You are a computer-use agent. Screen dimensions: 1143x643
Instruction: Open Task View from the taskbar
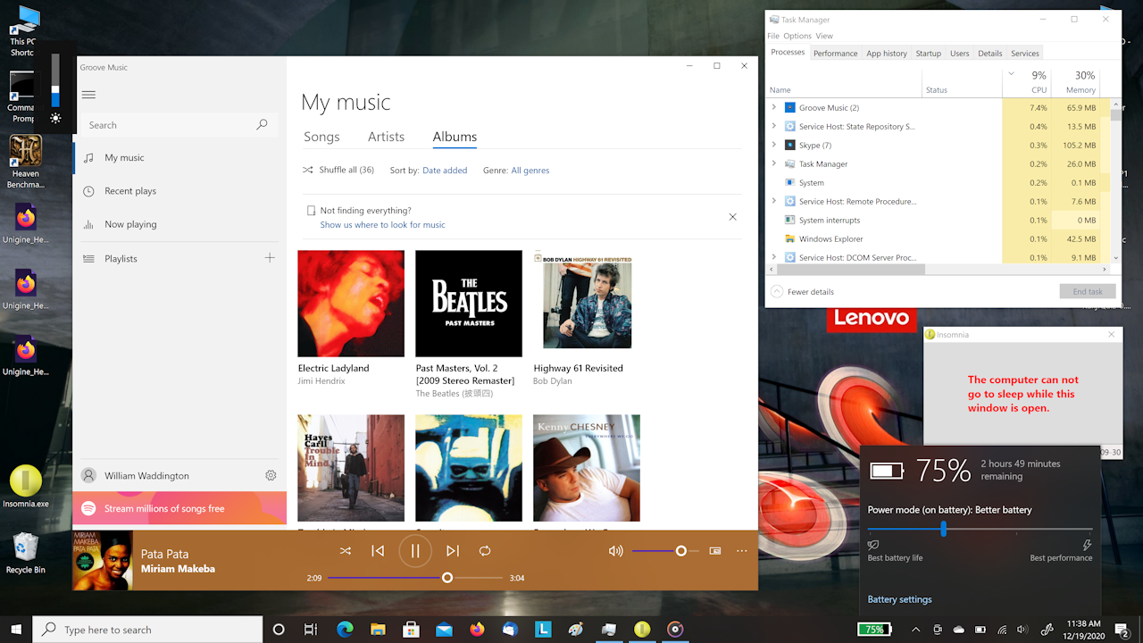(310, 630)
